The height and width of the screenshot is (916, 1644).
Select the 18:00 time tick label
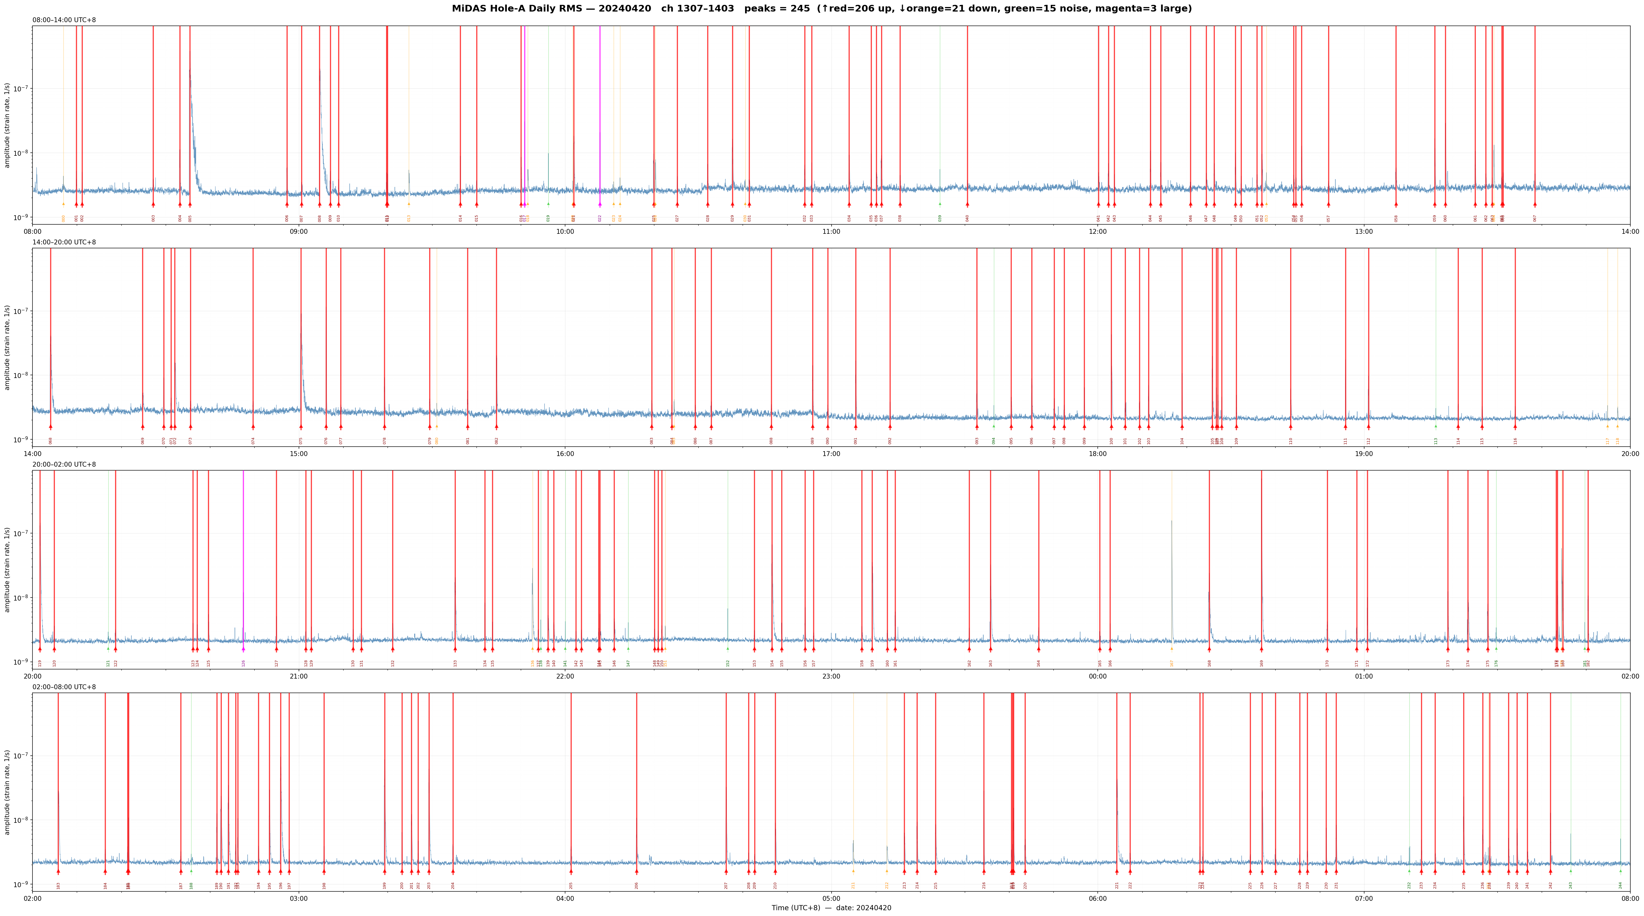click(1098, 454)
